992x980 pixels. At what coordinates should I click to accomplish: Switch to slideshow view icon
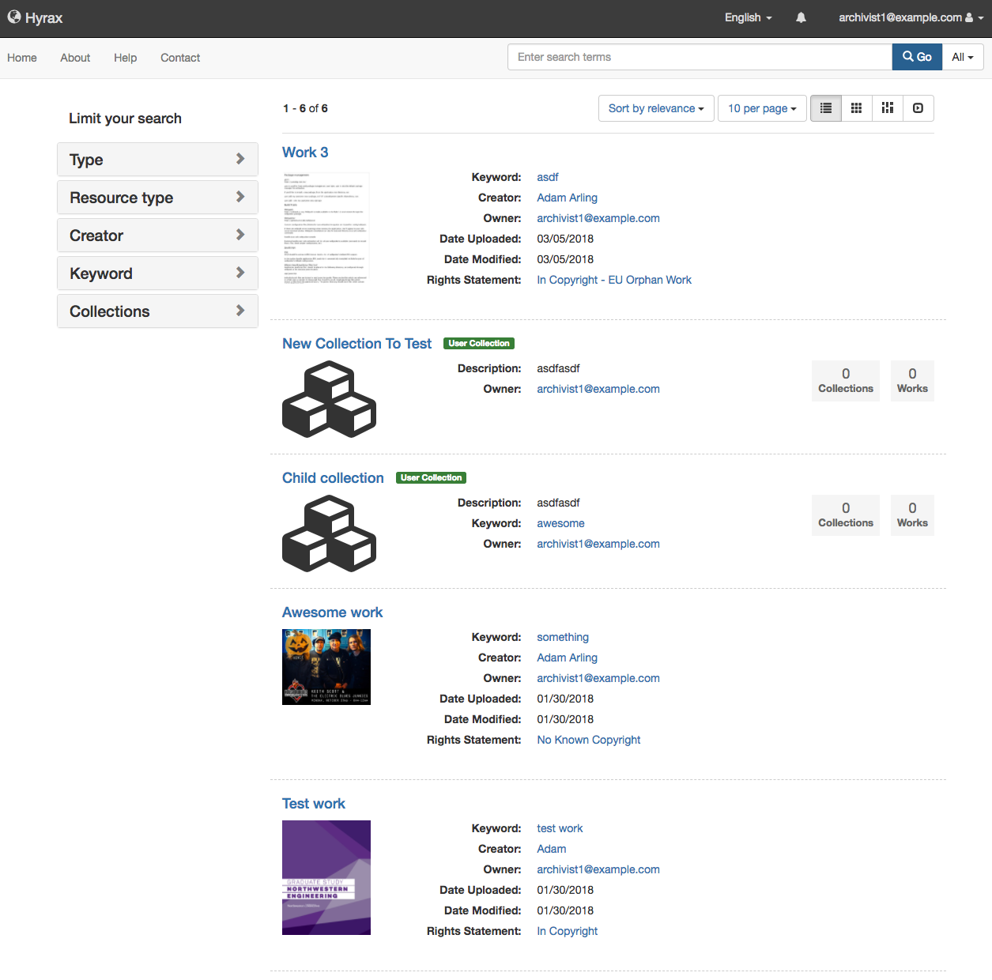click(918, 108)
